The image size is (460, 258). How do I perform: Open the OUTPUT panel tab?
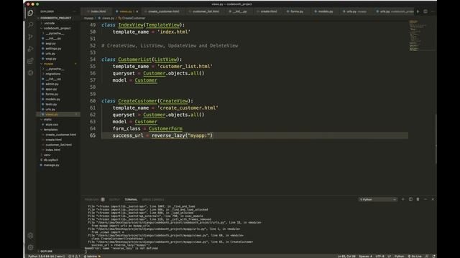click(x=114, y=199)
